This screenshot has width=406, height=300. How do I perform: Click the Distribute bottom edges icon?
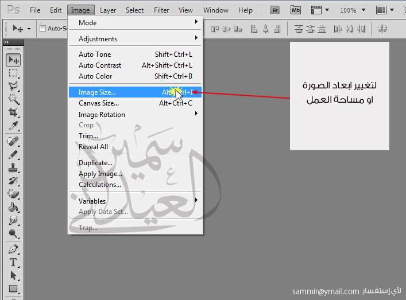point(322,29)
